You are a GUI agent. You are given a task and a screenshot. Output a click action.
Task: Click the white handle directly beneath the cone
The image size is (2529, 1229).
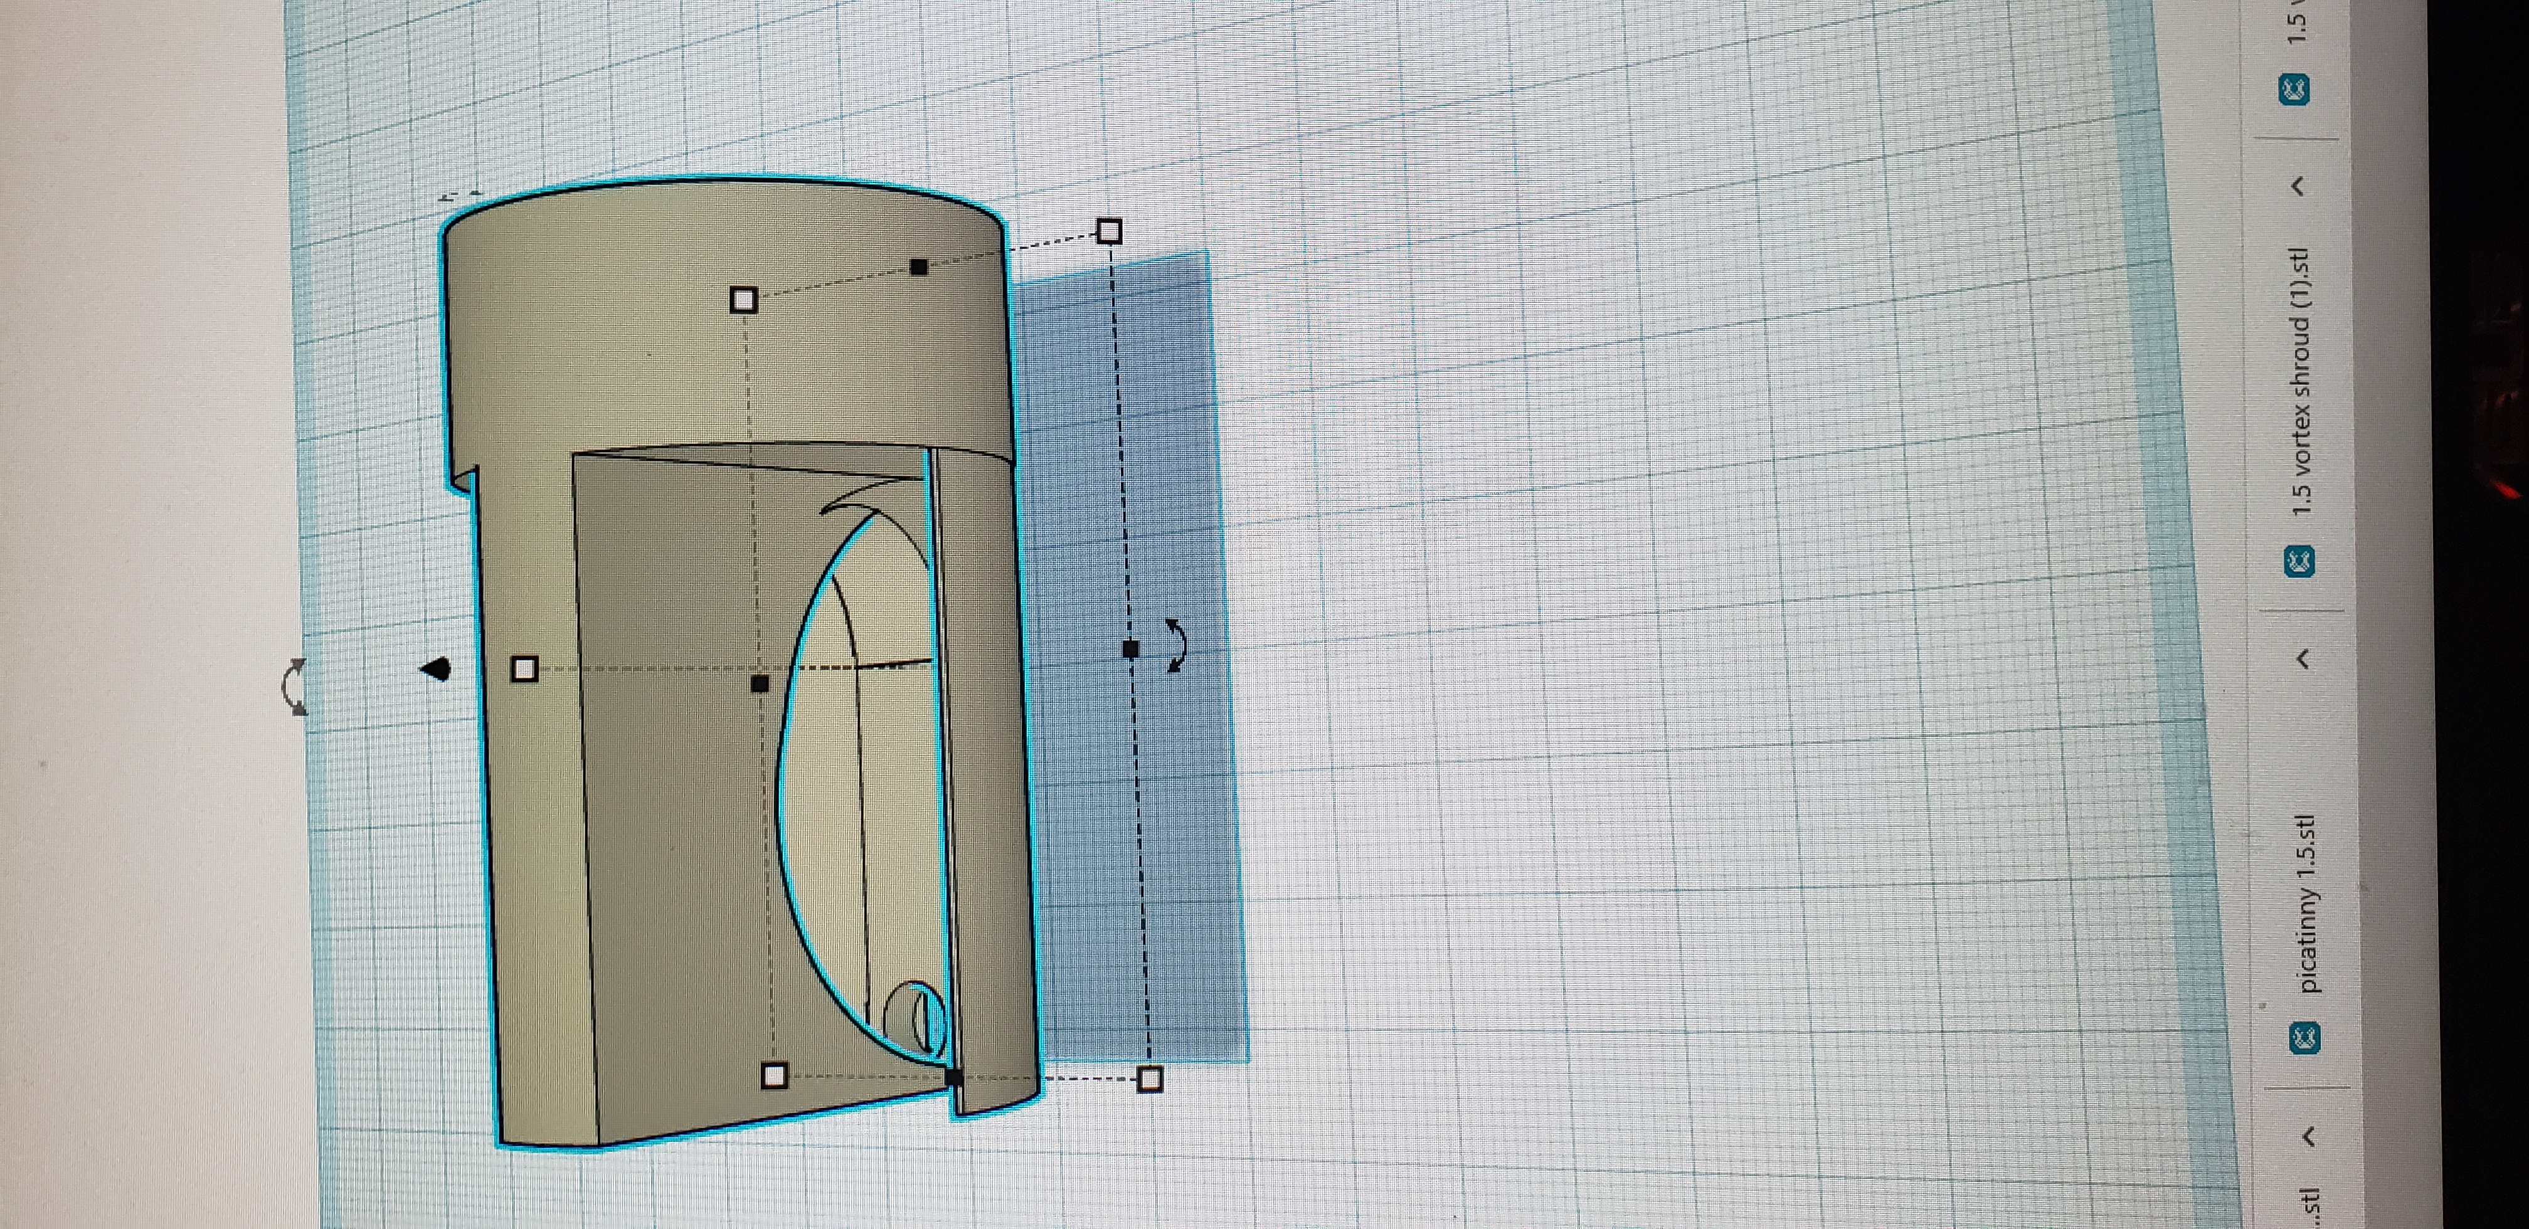(525, 670)
